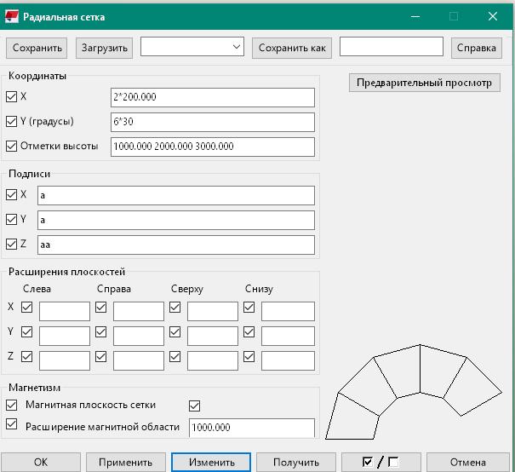Click the app icon in the title bar
This screenshot has height=472, width=515.
point(12,16)
